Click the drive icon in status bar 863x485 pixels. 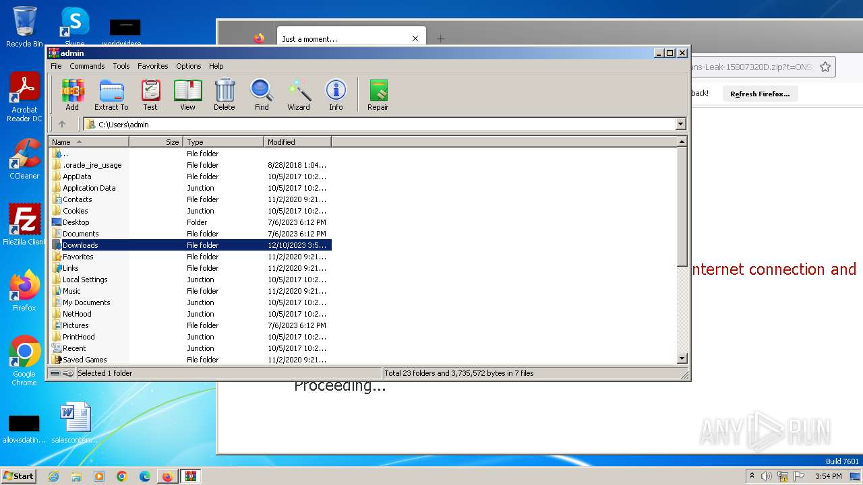point(55,373)
